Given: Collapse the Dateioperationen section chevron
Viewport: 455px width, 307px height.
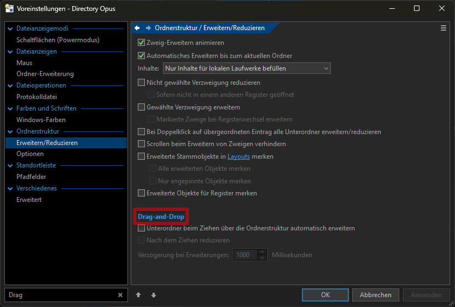Looking at the screenshot, I should (x=10, y=86).
